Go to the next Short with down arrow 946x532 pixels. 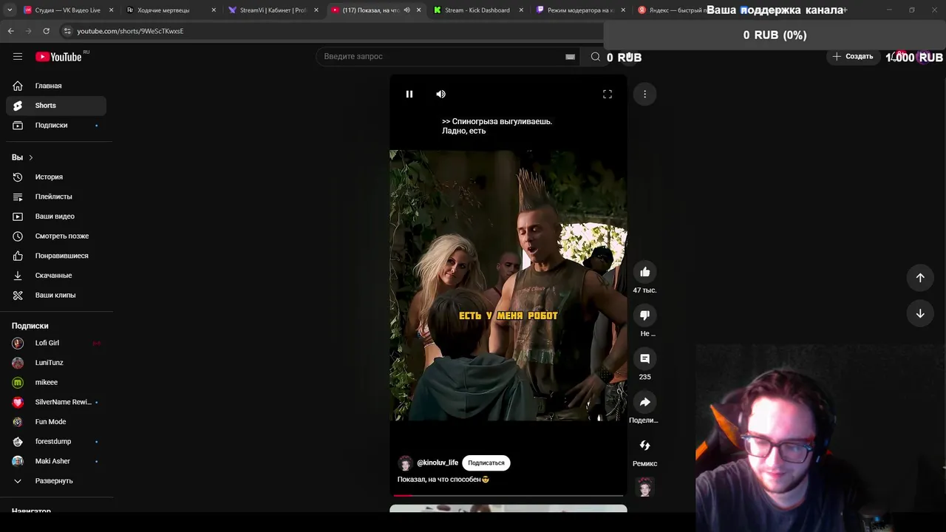pyautogui.click(x=920, y=313)
